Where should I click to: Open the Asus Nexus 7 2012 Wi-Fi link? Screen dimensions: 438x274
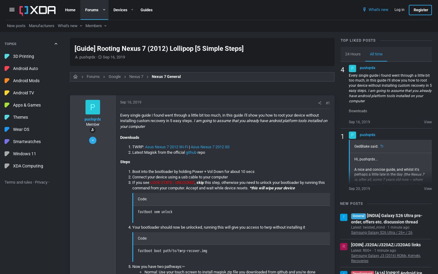click(x=166, y=147)
